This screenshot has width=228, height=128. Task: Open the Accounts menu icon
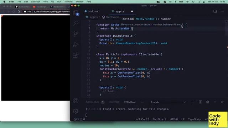[76, 101]
